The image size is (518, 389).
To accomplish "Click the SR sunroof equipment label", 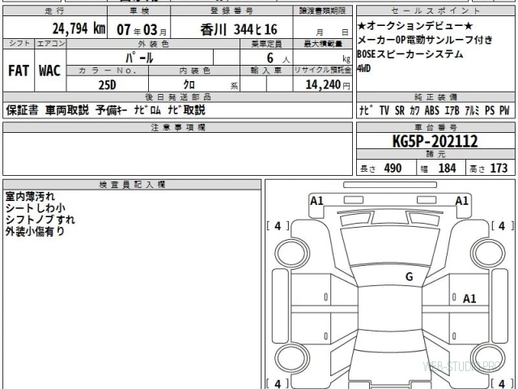I will tap(399, 110).
